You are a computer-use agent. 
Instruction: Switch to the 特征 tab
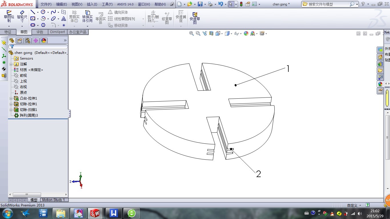point(8,32)
